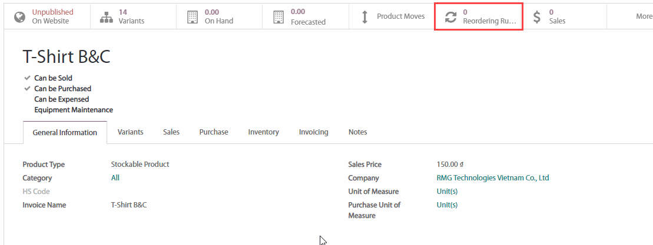Switch to the Variants tab

click(x=130, y=132)
